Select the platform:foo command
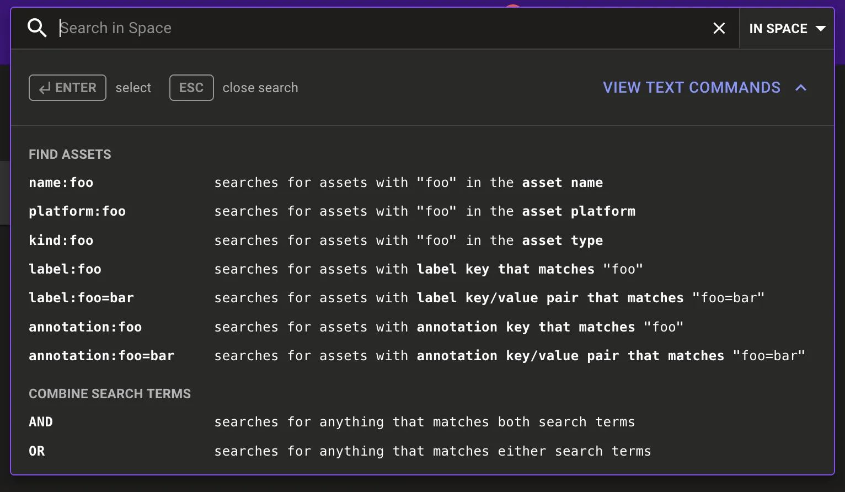Image resolution: width=845 pixels, height=492 pixels. 77,211
